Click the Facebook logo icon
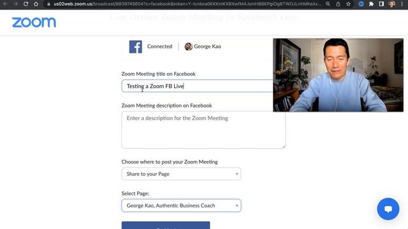The width and height of the screenshot is (408, 229). point(136,46)
